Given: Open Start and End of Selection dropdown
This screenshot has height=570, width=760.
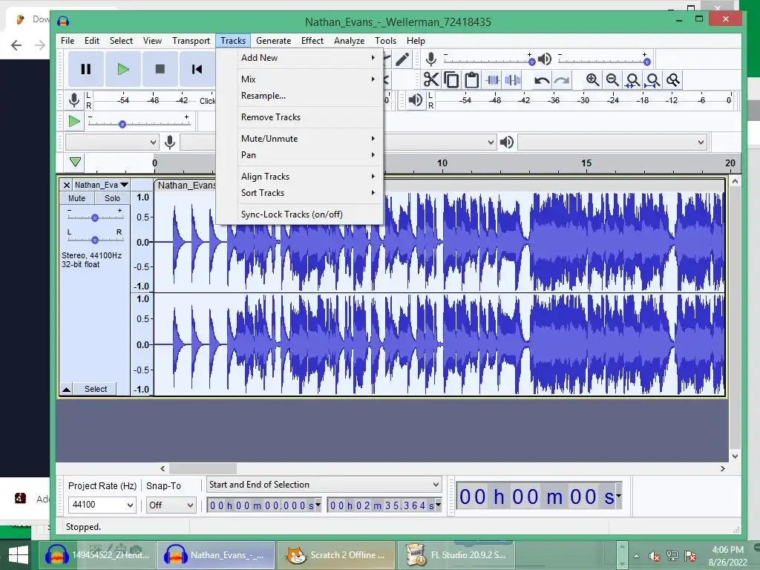Looking at the screenshot, I should point(324,485).
